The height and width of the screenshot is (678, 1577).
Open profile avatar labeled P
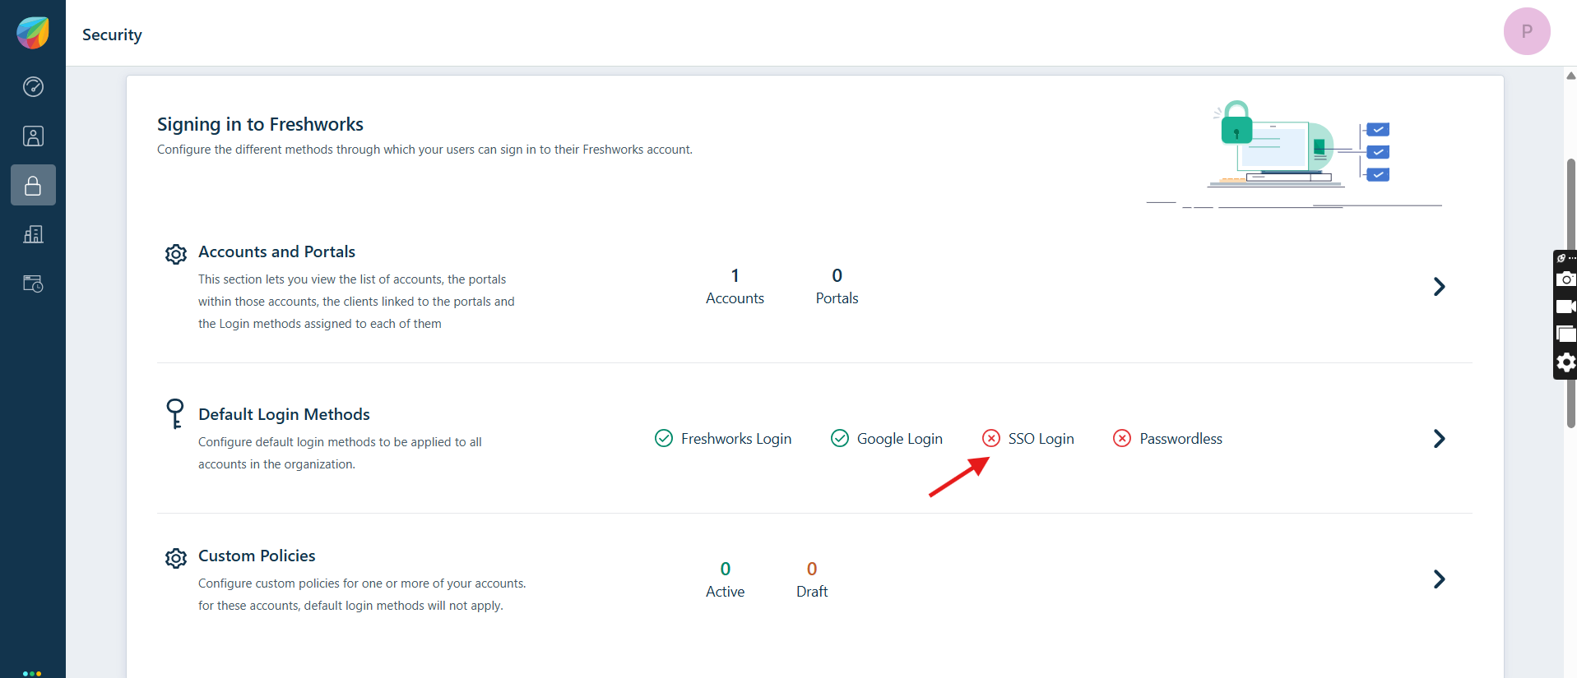pos(1527,31)
